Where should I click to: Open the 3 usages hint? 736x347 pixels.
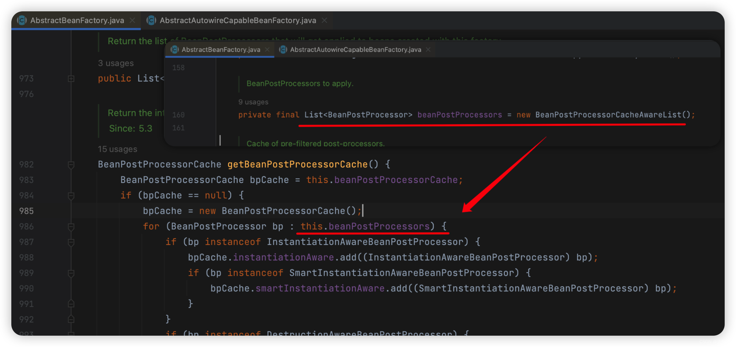[x=116, y=63]
